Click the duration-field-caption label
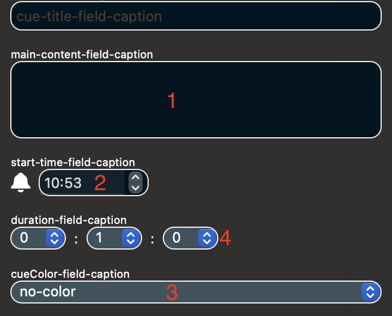392x316 pixels. tap(69, 220)
